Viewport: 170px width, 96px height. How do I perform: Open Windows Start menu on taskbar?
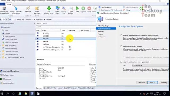tap(2, 94)
